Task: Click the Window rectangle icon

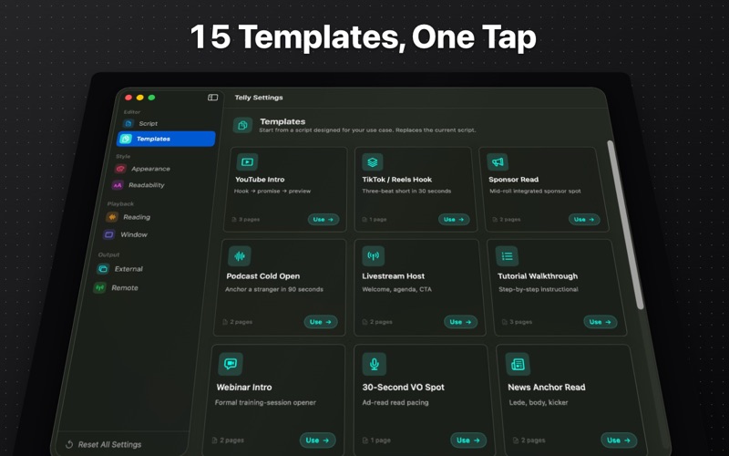Action: pos(108,234)
